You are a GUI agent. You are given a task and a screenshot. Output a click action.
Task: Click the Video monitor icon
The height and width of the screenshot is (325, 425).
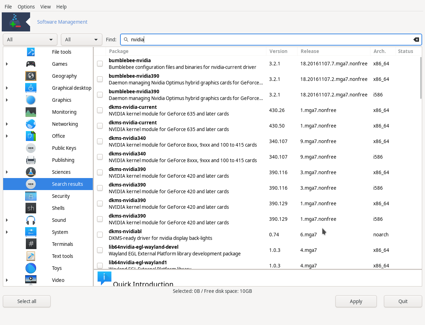point(31,280)
